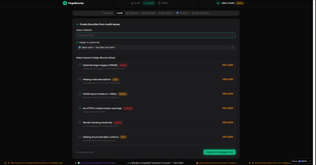316x165 pixels.
Task: Switch to the Overview tab
Action: (108, 13)
